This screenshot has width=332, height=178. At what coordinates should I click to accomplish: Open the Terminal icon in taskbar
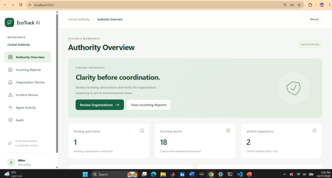[230, 174]
